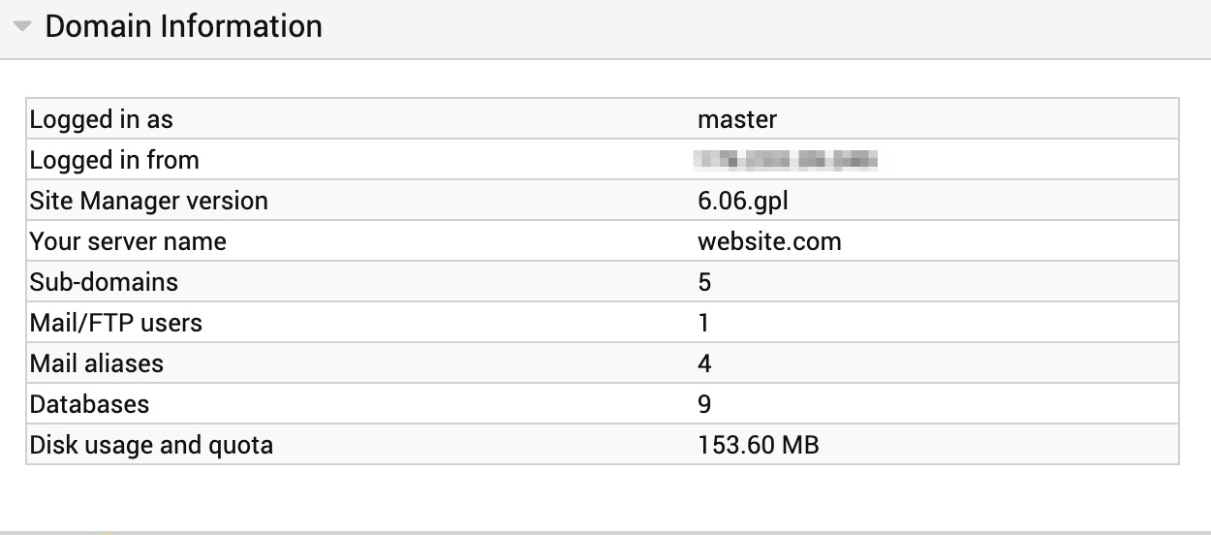Click the 'master' username value
The height and width of the screenshot is (535, 1211).
pos(737,119)
